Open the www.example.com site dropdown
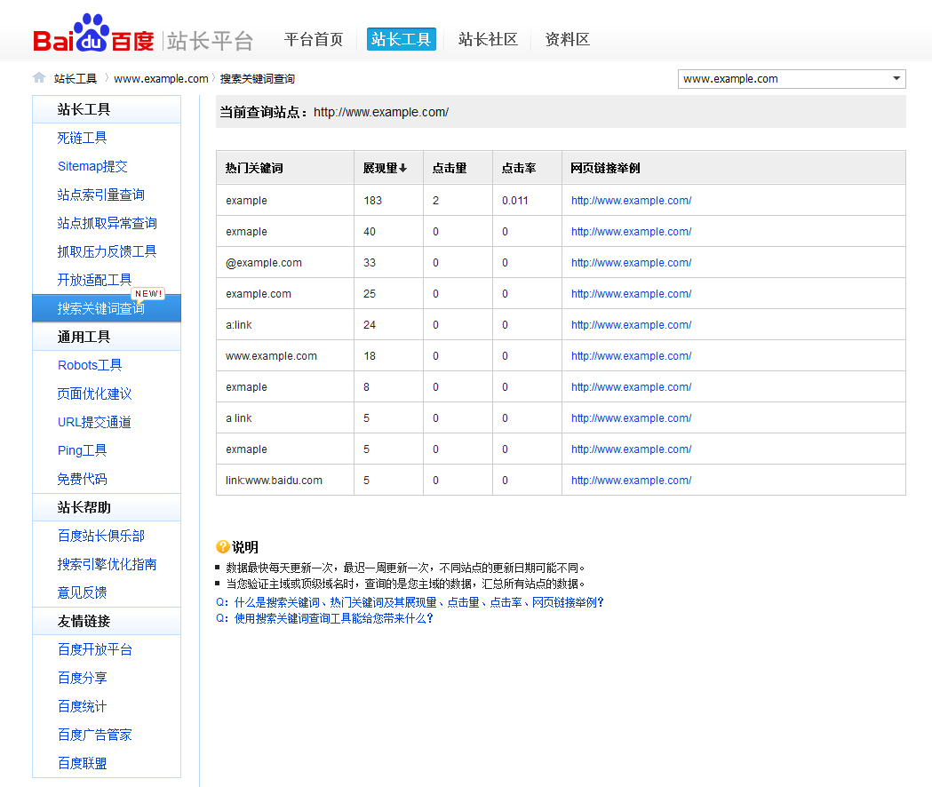Image resolution: width=932 pixels, height=787 pixels. click(x=791, y=79)
